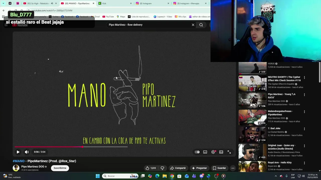This screenshot has width=321, height=180.
Task: Open weather widget showing 13°C
Action: pyautogui.click(x=12, y=176)
